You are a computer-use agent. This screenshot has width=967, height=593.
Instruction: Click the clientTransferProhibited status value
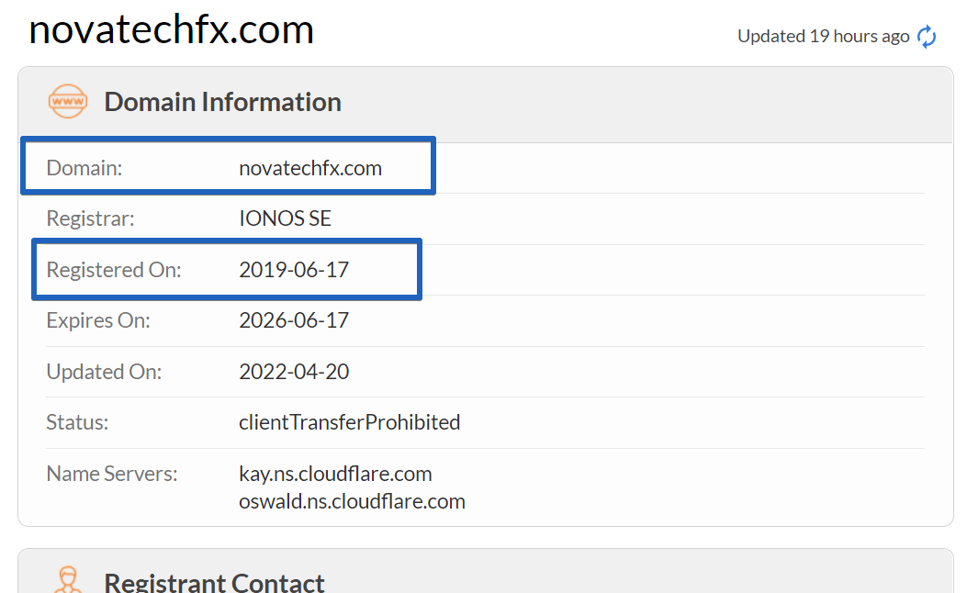click(x=349, y=422)
